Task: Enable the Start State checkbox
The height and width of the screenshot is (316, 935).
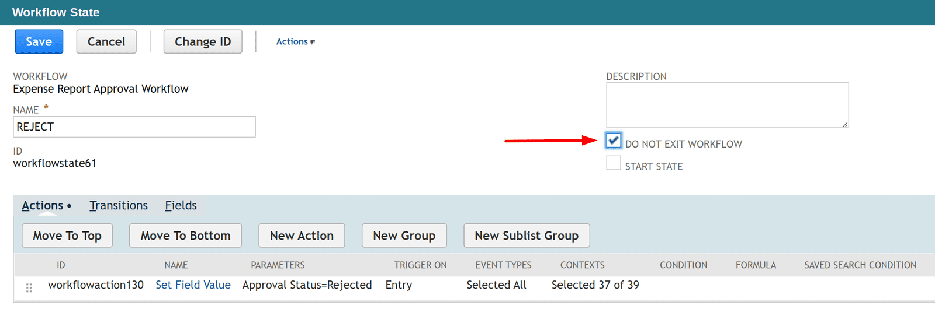Action: pos(614,163)
